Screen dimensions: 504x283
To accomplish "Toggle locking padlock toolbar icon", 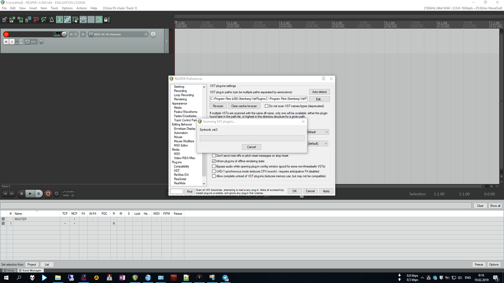I will click(x=107, y=19).
